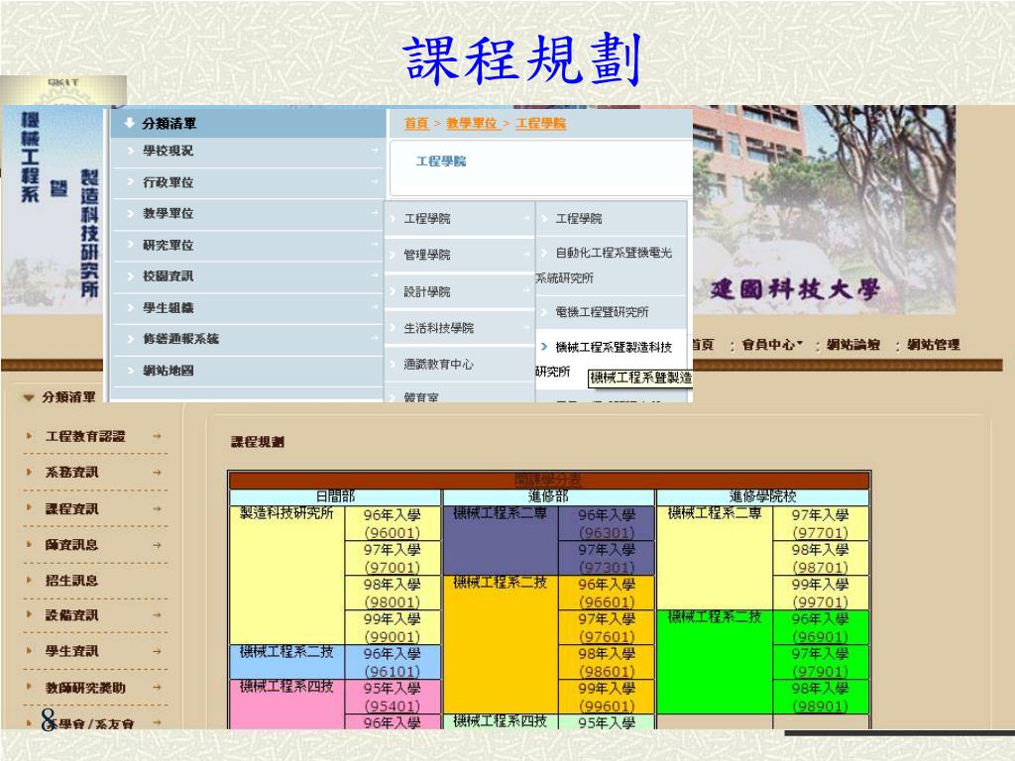Collapse the top 分類清單 menu header

[x=249, y=123]
